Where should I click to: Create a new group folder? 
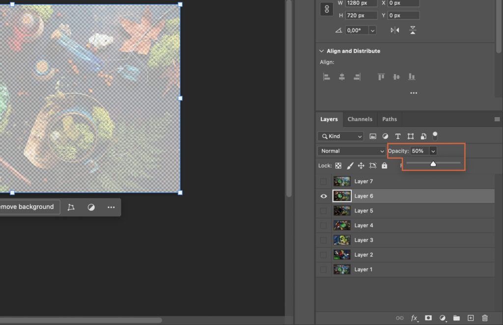click(456, 318)
